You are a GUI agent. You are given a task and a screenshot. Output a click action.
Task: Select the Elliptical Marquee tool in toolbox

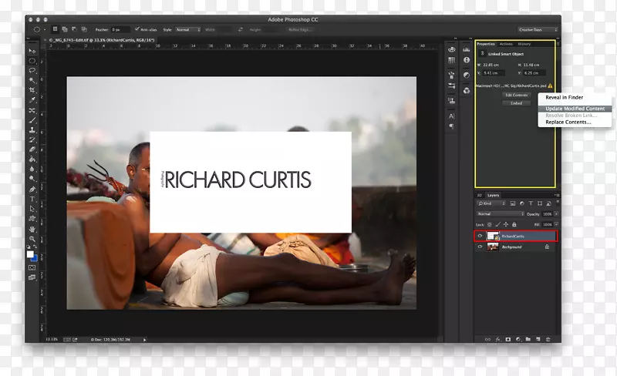point(32,61)
